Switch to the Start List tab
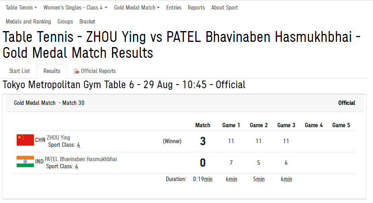The height and width of the screenshot is (203, 373). pos(20,71)
